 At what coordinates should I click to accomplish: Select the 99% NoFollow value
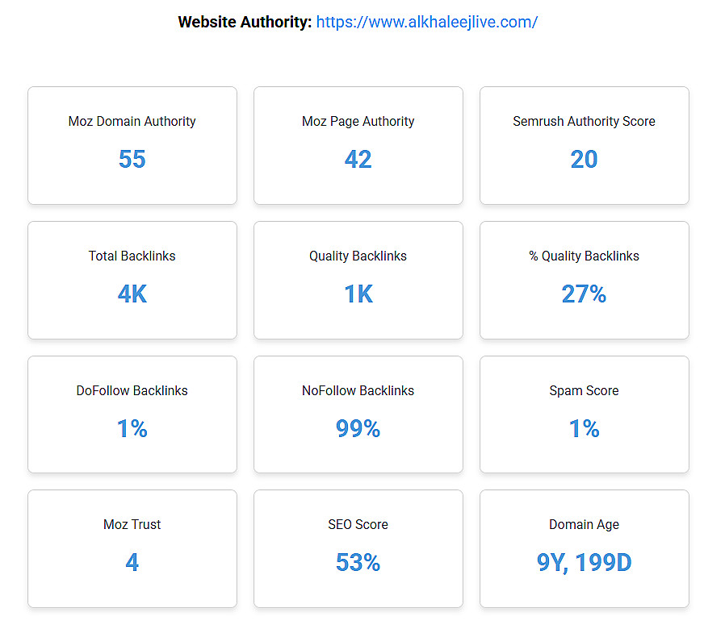pos(358,428)
